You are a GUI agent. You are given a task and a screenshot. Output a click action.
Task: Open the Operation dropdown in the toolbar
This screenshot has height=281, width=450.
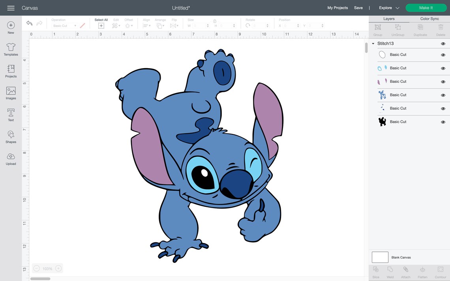64,25
